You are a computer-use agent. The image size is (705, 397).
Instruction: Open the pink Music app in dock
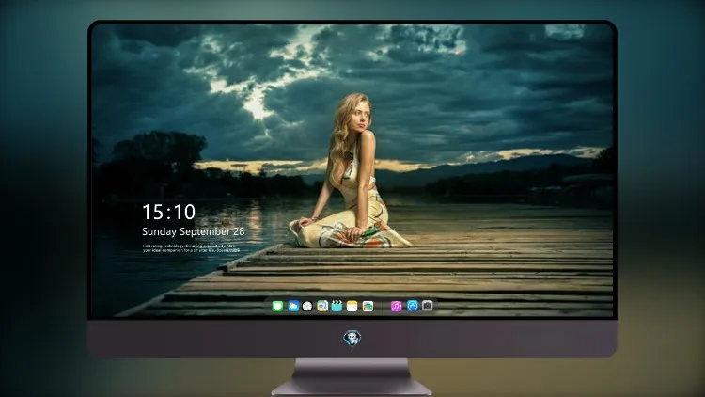[396, 307]
